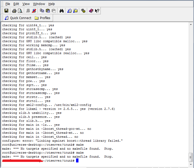The height and width of the screenshot is (168, 194).
Task: Click the blue terminal cursor block
Action: [77, 161]
